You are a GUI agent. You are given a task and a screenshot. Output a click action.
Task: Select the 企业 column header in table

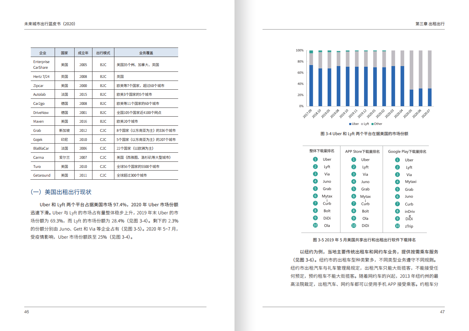tap(43, 53)
